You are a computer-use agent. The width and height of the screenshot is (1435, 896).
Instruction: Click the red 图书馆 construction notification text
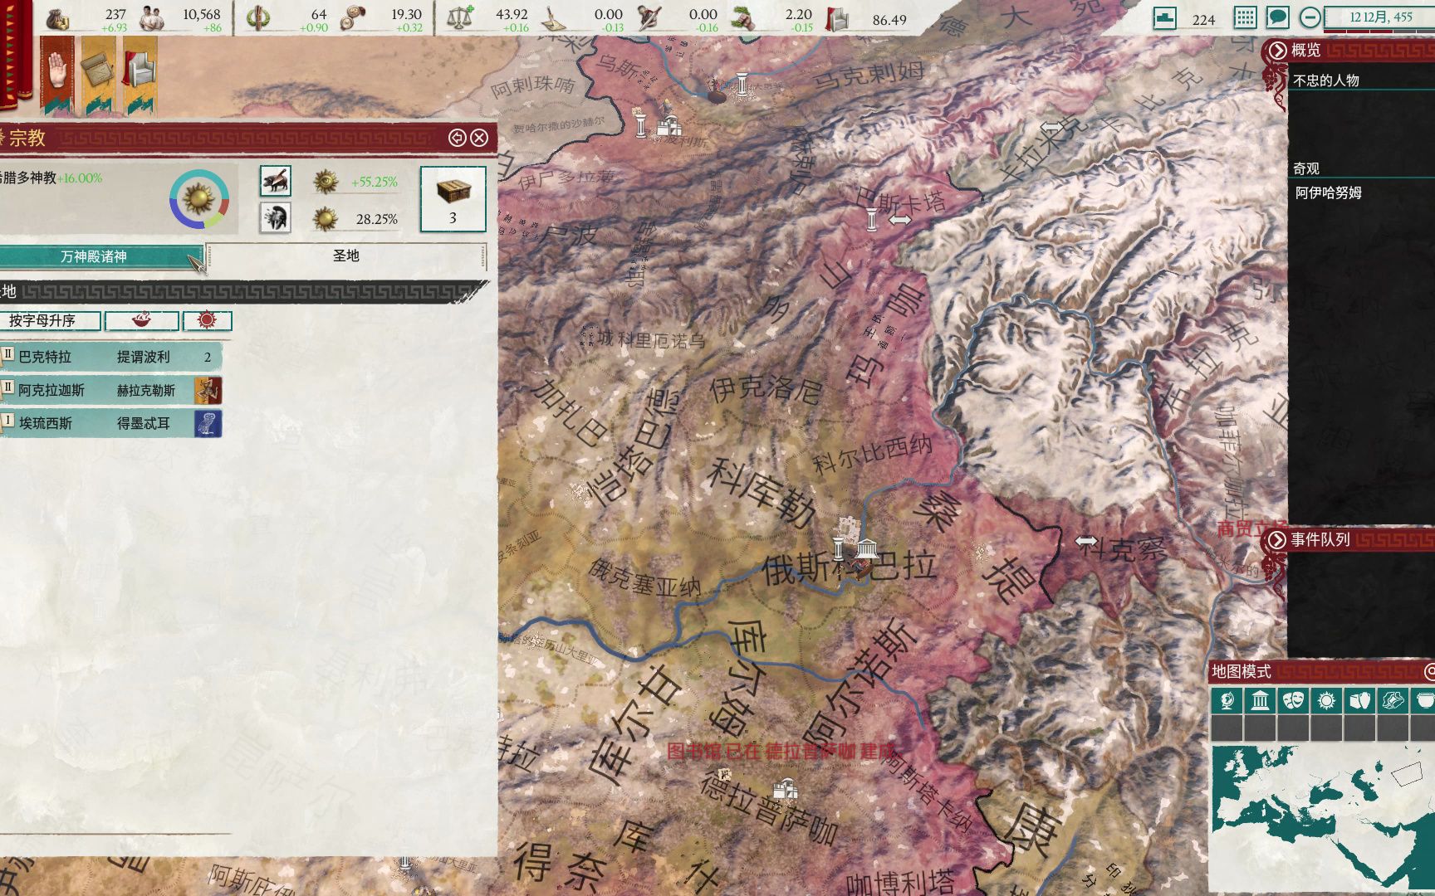[781, 752]
